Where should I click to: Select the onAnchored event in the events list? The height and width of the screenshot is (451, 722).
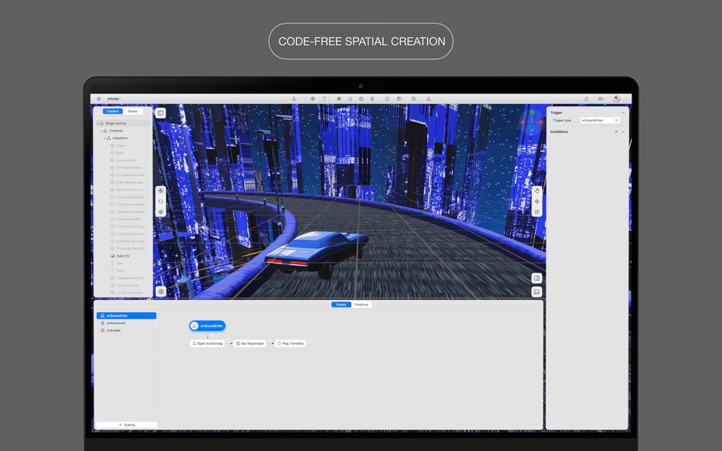coord(116,322)
